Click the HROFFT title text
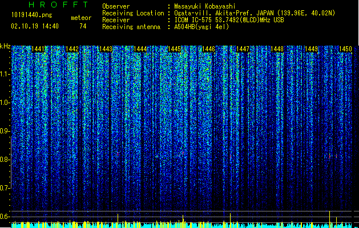 [58, 5]
